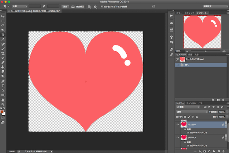The height and width of the screenshot is (153, 229).
Task: Select the History Brush tool
Action: (3, 58)
